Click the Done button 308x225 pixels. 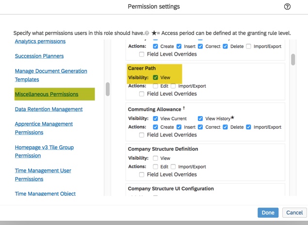268,212
